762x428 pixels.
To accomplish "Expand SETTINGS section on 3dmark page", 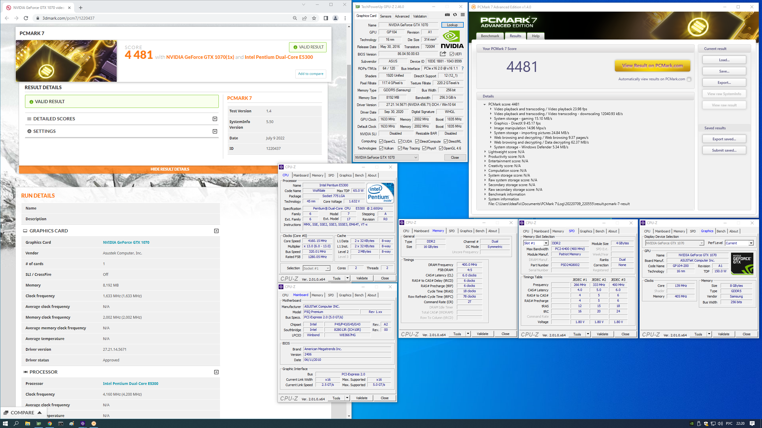I will 215,131.
